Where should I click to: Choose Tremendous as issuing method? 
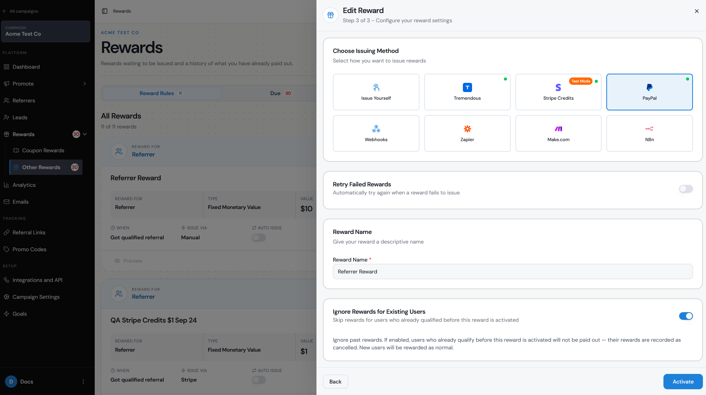pos(467,92)
